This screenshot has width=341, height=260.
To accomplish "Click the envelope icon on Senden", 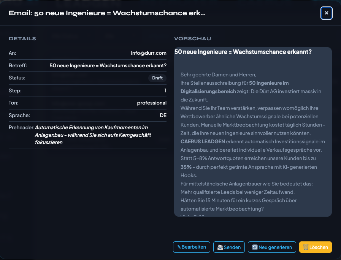I will (x=220, y=247).
